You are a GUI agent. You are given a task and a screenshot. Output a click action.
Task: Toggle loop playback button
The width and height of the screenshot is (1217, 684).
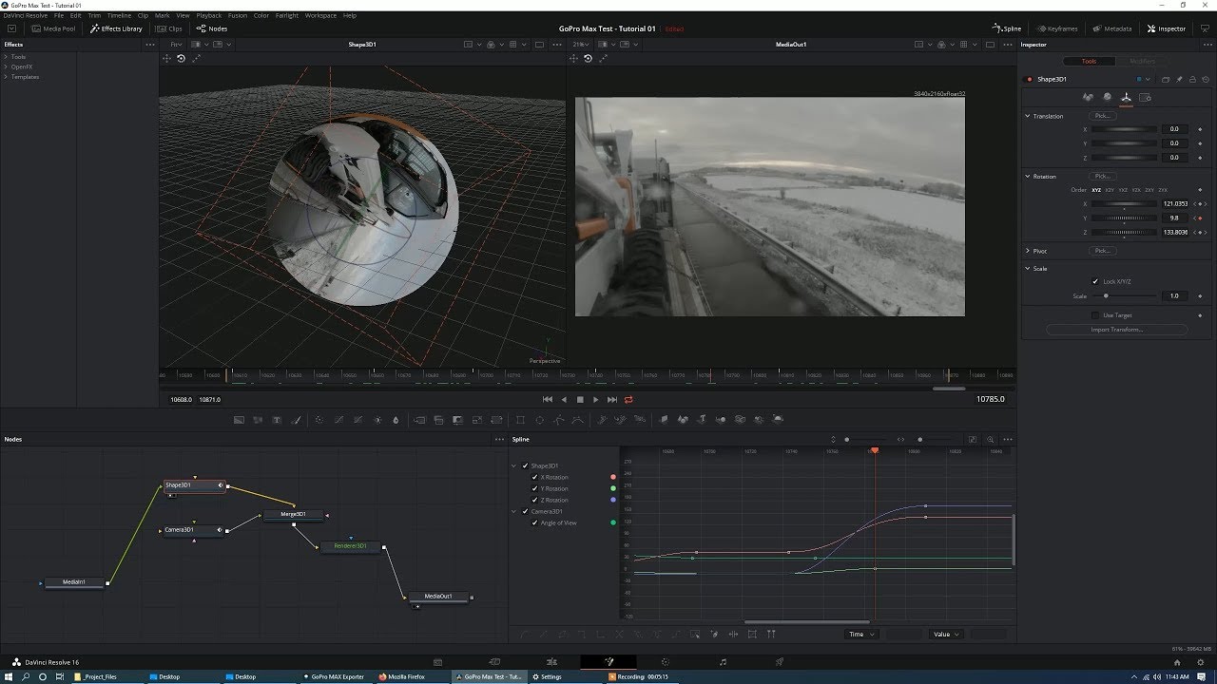628,400
